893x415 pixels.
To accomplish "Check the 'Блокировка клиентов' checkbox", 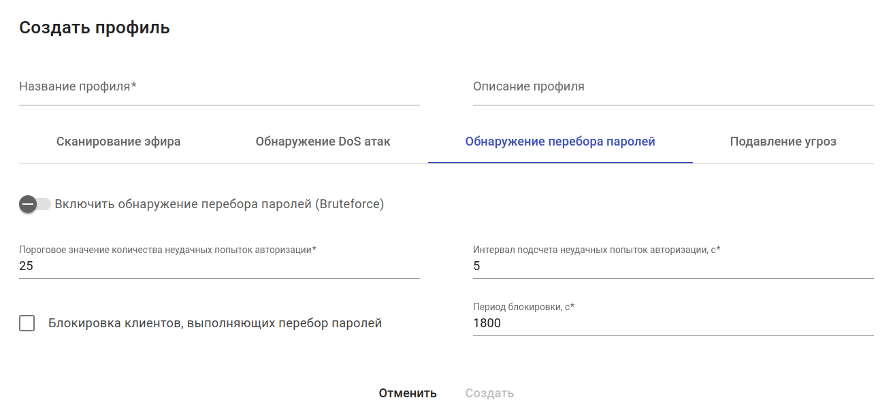I will tap(27, 323).
